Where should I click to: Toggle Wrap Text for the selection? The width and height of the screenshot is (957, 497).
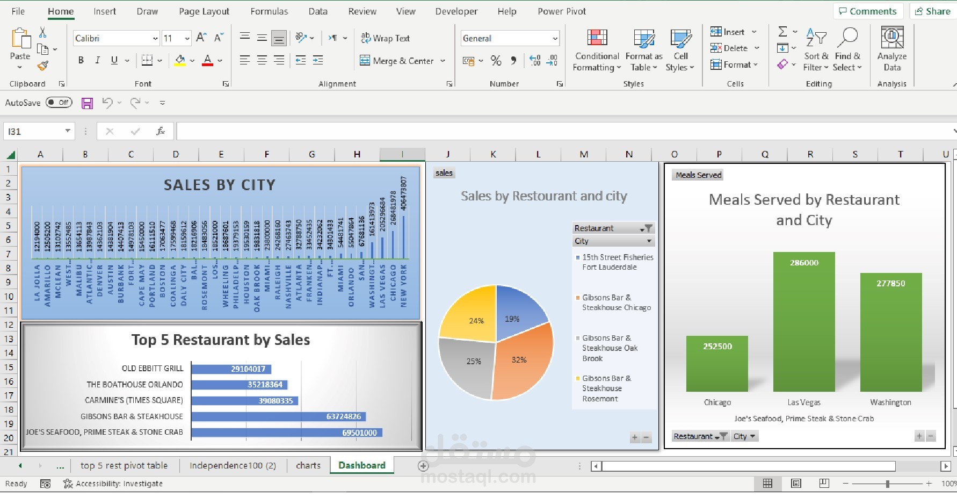[x=386, y=38]
